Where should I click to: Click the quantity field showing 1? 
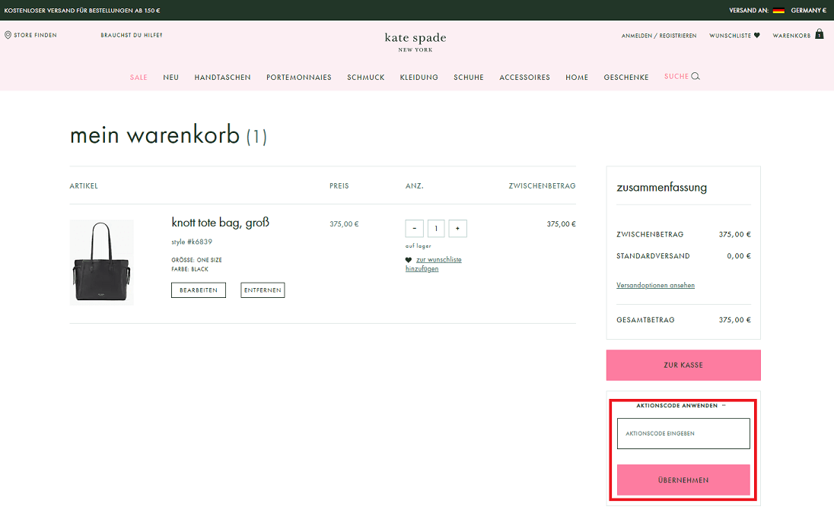pos(436,228)
